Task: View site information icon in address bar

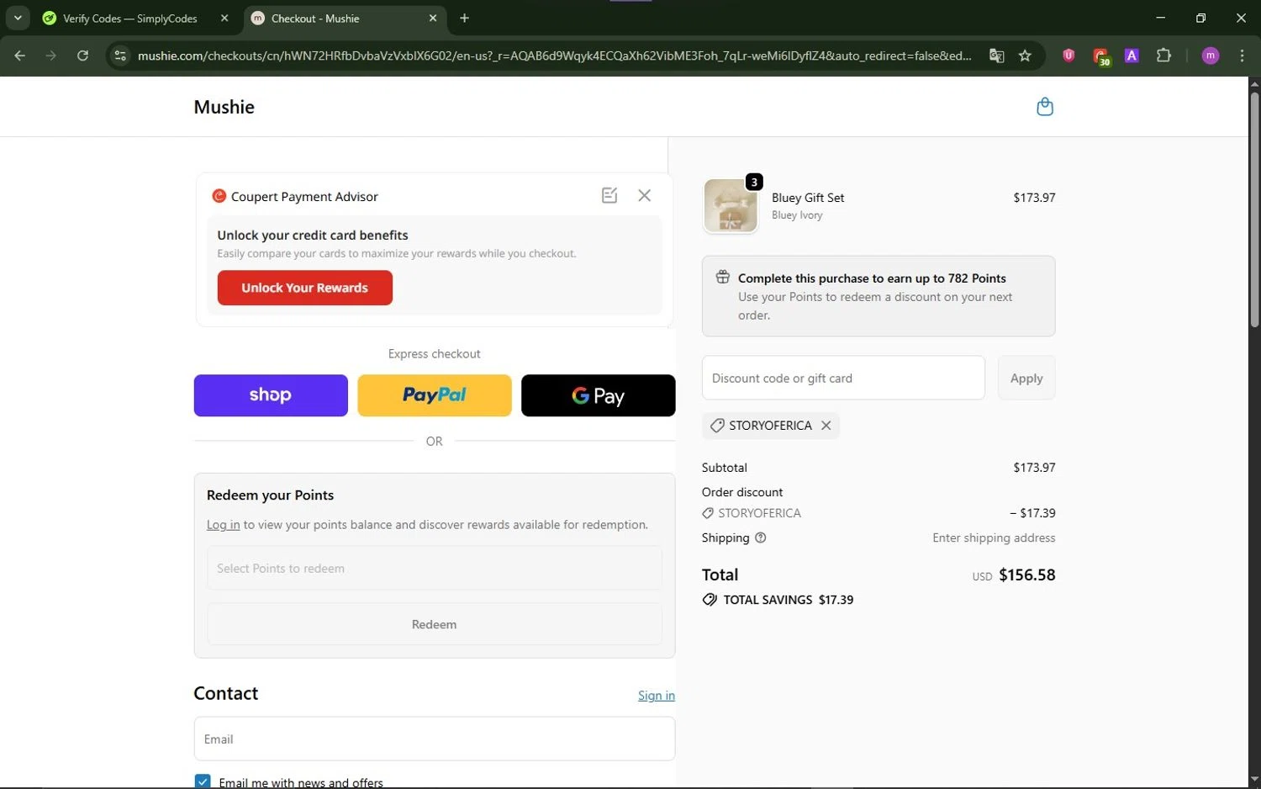Action: click(120, 56)
